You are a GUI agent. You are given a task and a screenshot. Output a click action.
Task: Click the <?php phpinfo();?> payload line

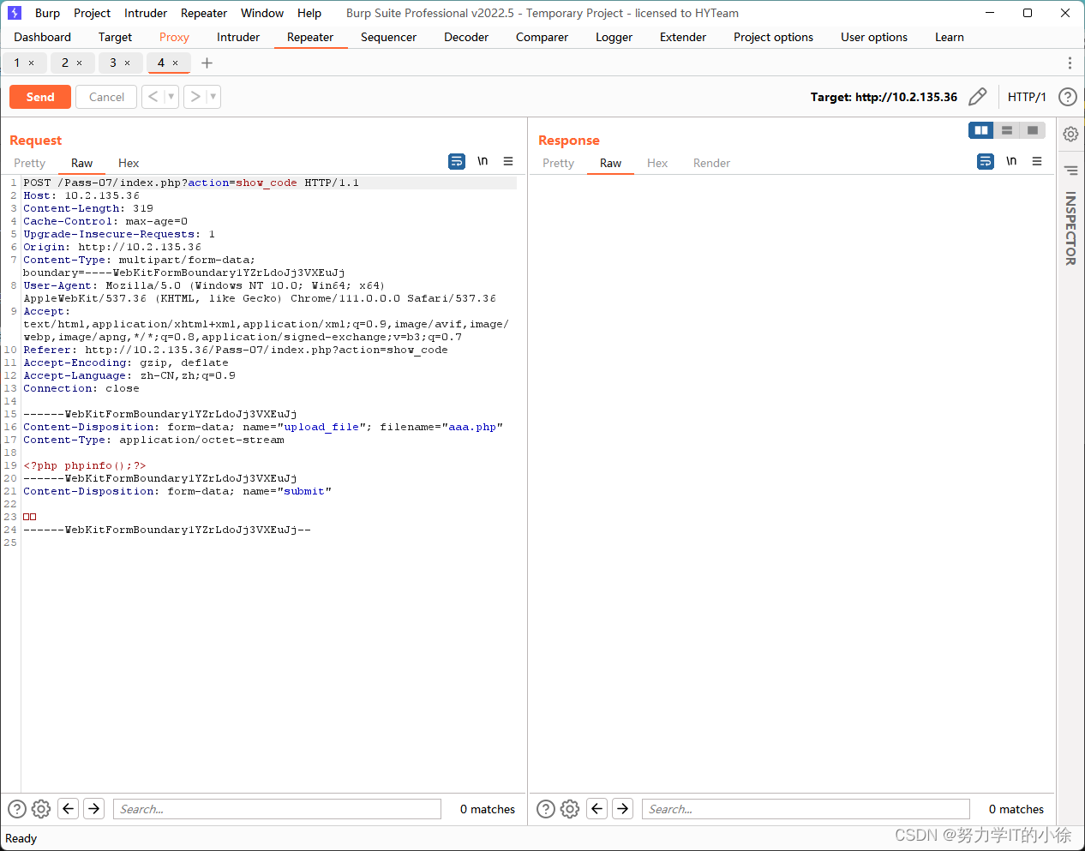[85, 465]
